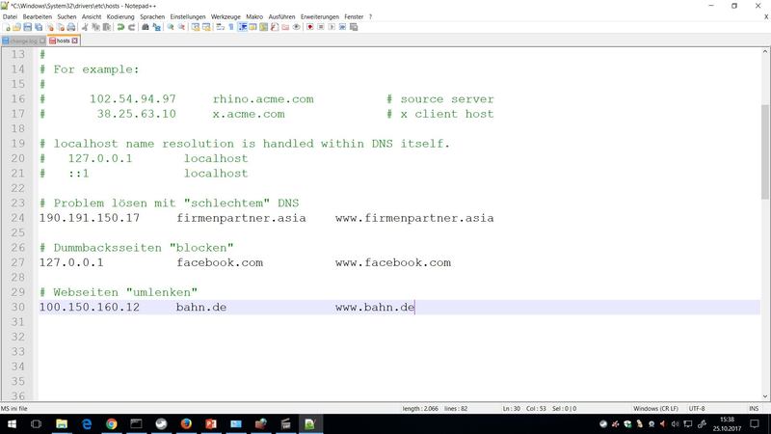Open Task View from taskbar

click(x=36, y=423)
